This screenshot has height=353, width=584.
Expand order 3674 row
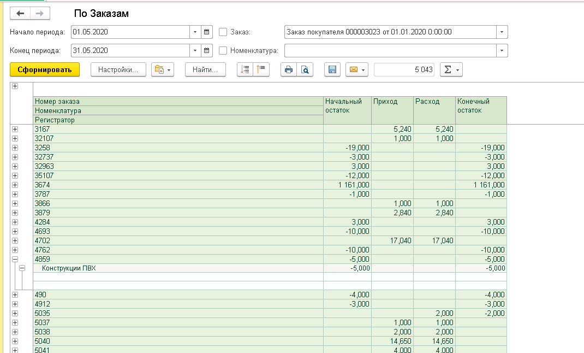pos(15,185)
